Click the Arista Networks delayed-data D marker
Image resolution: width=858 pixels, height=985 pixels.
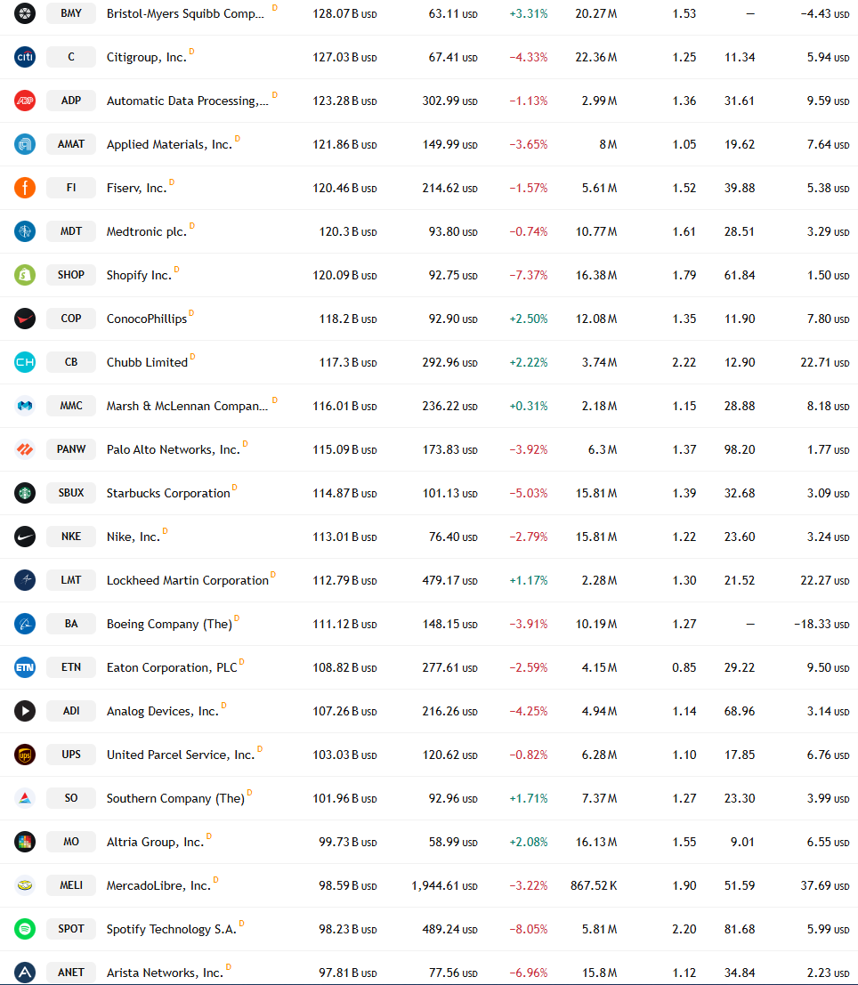coord(228,966)
